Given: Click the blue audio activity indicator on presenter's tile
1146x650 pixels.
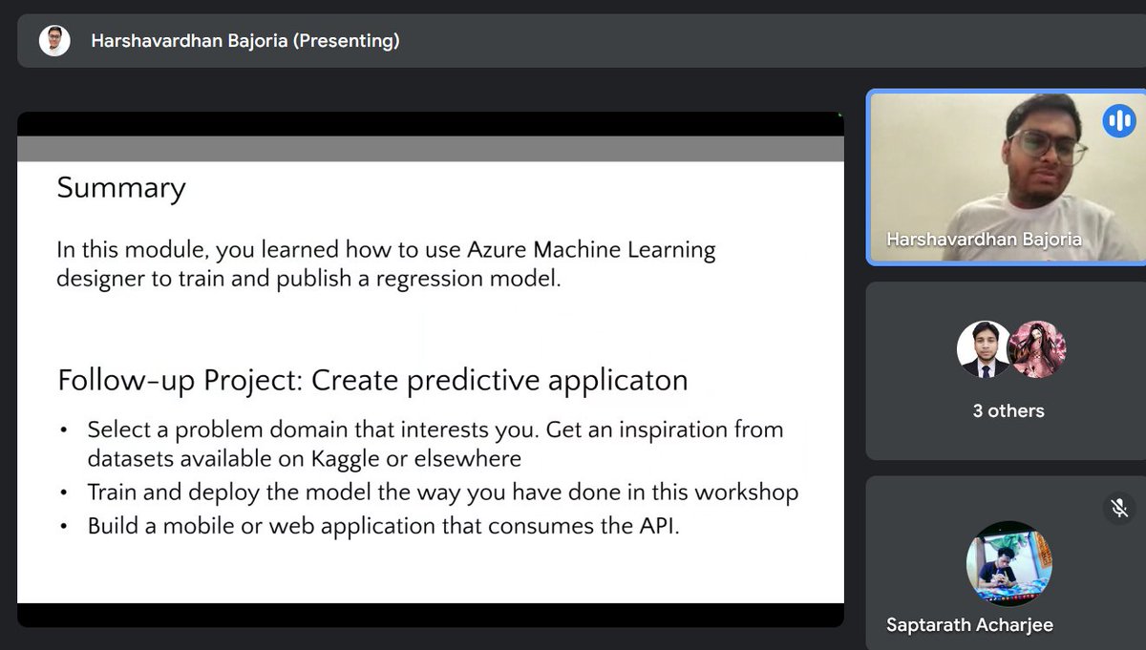Looking at the screenshot, I should [1118, 120].
